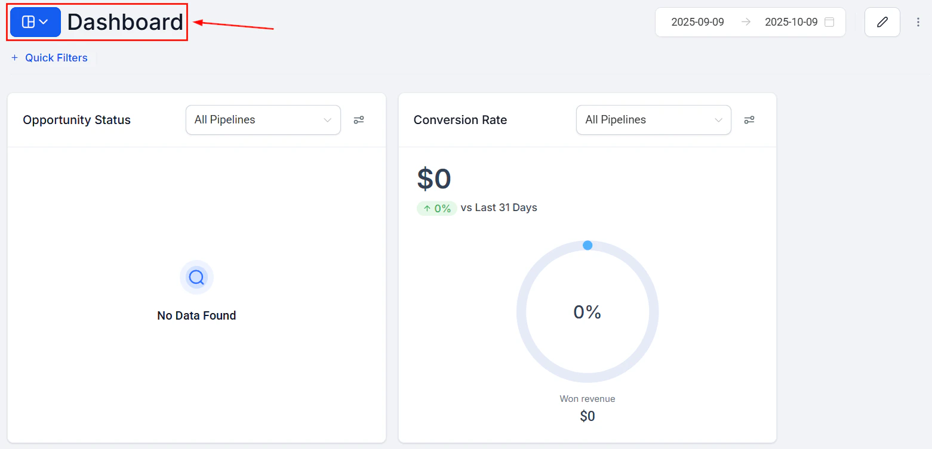Open filter settings for Conversion Rate widget
This screenshot has height=449, width=932.
(749, 120)
